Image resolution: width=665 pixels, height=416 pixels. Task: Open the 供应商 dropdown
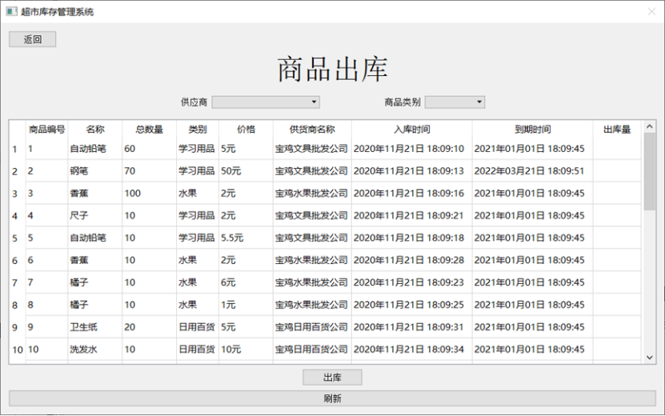(x=266, y=102)
